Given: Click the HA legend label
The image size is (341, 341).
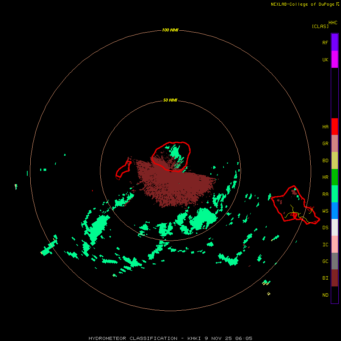Looking at the screenshot, I should pos(325,127).
